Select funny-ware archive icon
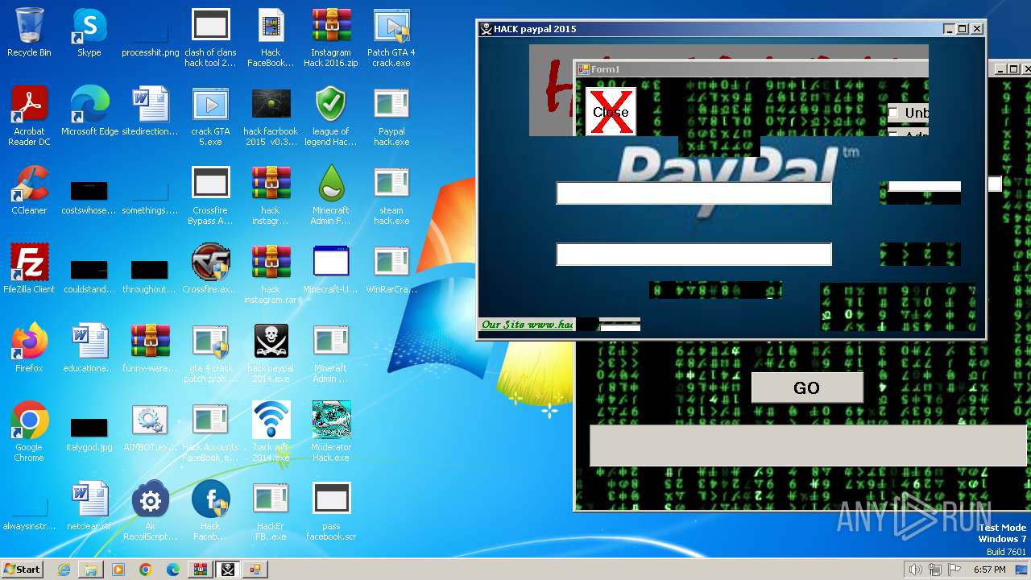1031x580 pixels. [x=150, y=348]
